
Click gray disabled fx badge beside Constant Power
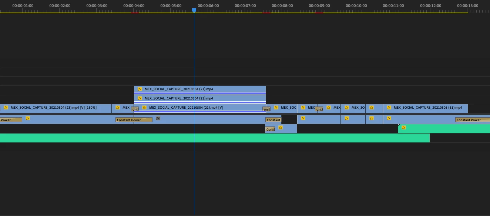(x=158, y=118)
